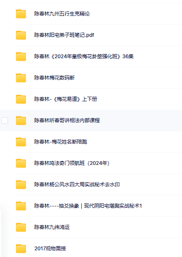The width and height of the screenshot is (182, 257).
Task: Click folder icon for 陈春林九纬鸿运
Action: click(x=21, y=227)
